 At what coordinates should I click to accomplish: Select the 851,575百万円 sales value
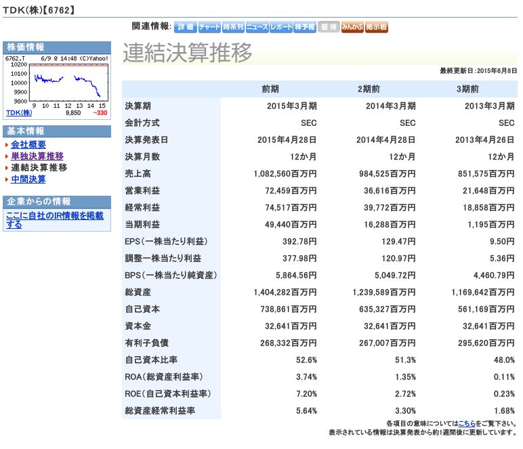click(x=486, y=173)
